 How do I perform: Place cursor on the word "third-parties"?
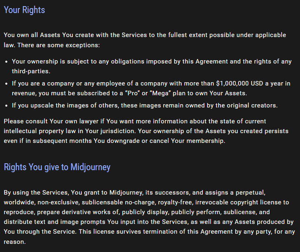point(31,71)
